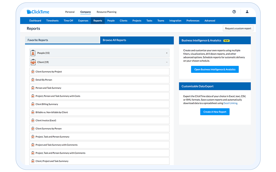Expand the People (15) section plus sign
This screenshot has height=172, width=276.
click(x=167, y=53)
